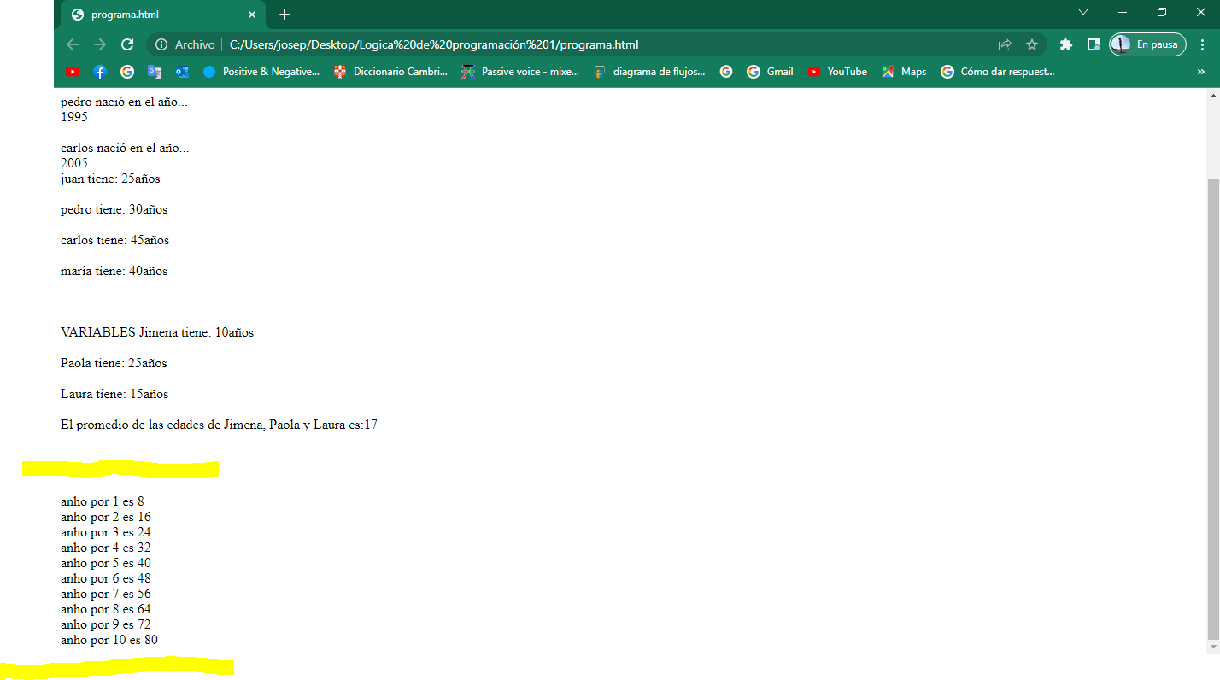The image size is (1220, 680).
Task: Click the promedio de las edades line
Action: [x=219, y=425]
